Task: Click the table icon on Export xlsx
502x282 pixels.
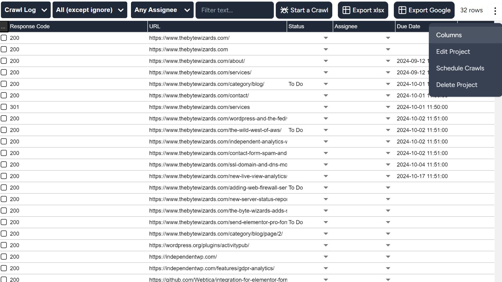Action: 346,10
